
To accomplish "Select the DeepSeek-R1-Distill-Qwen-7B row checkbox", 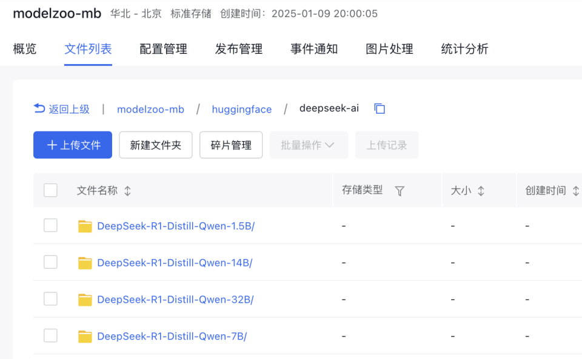I will pos(51,336).
